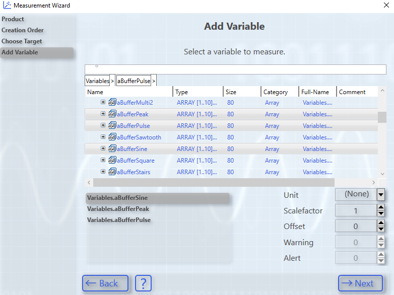Click the aBufferPeak array icon

point(112,114)
